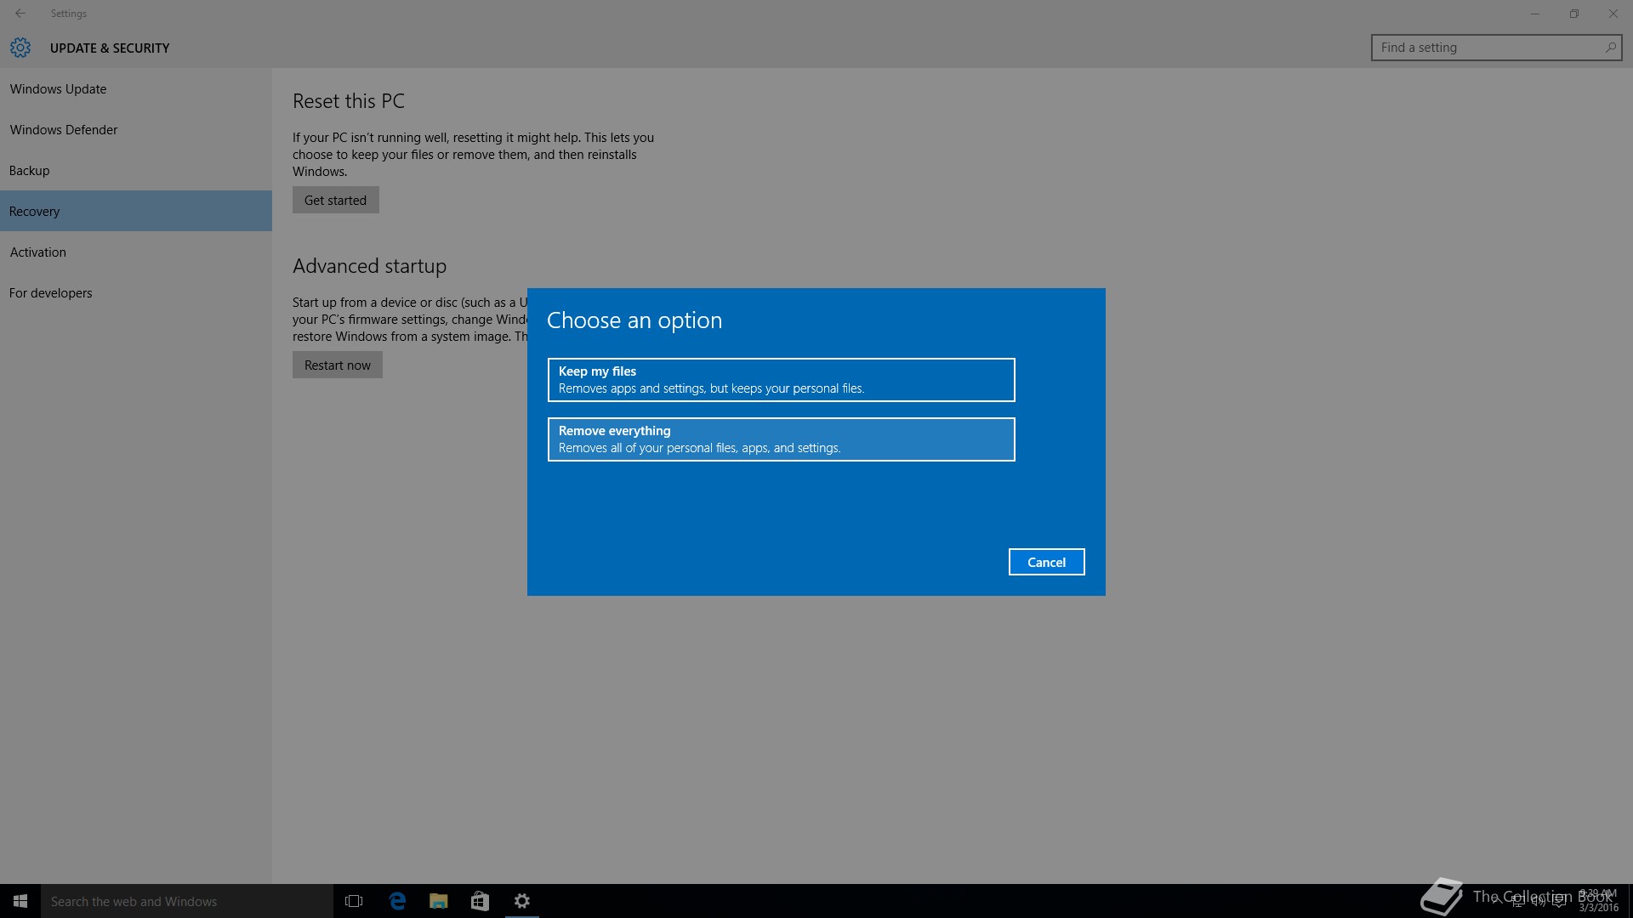Click the Settings back arrow

[20, 14]
